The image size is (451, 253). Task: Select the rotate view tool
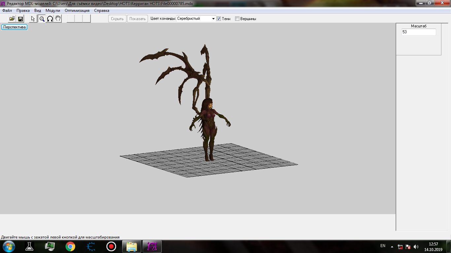(x=50, y=19)
